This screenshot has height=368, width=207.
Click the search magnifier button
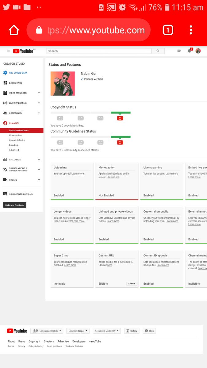pos(158,51)
